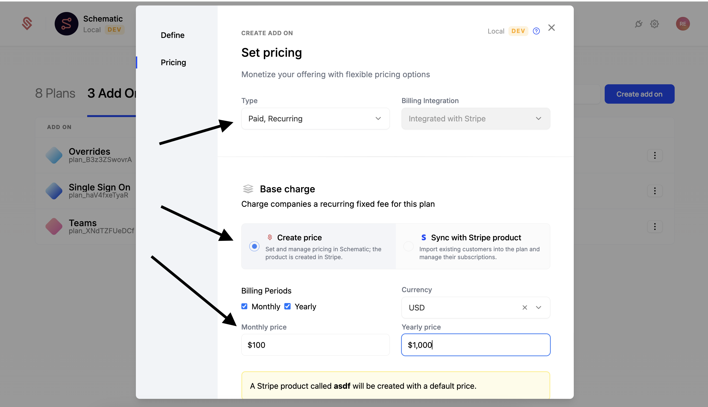
Task: Select the Sync with Stripe product radio button
Action: pyautogui.click(x=409, y=246)
